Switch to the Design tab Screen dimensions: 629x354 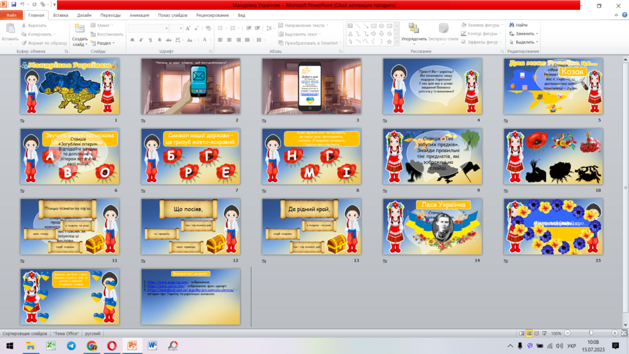click(84, 15)
